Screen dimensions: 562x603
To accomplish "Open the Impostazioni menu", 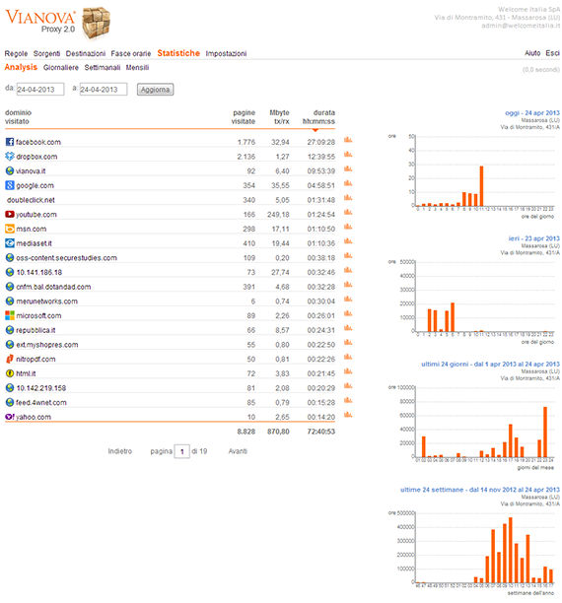I will 226,54.
